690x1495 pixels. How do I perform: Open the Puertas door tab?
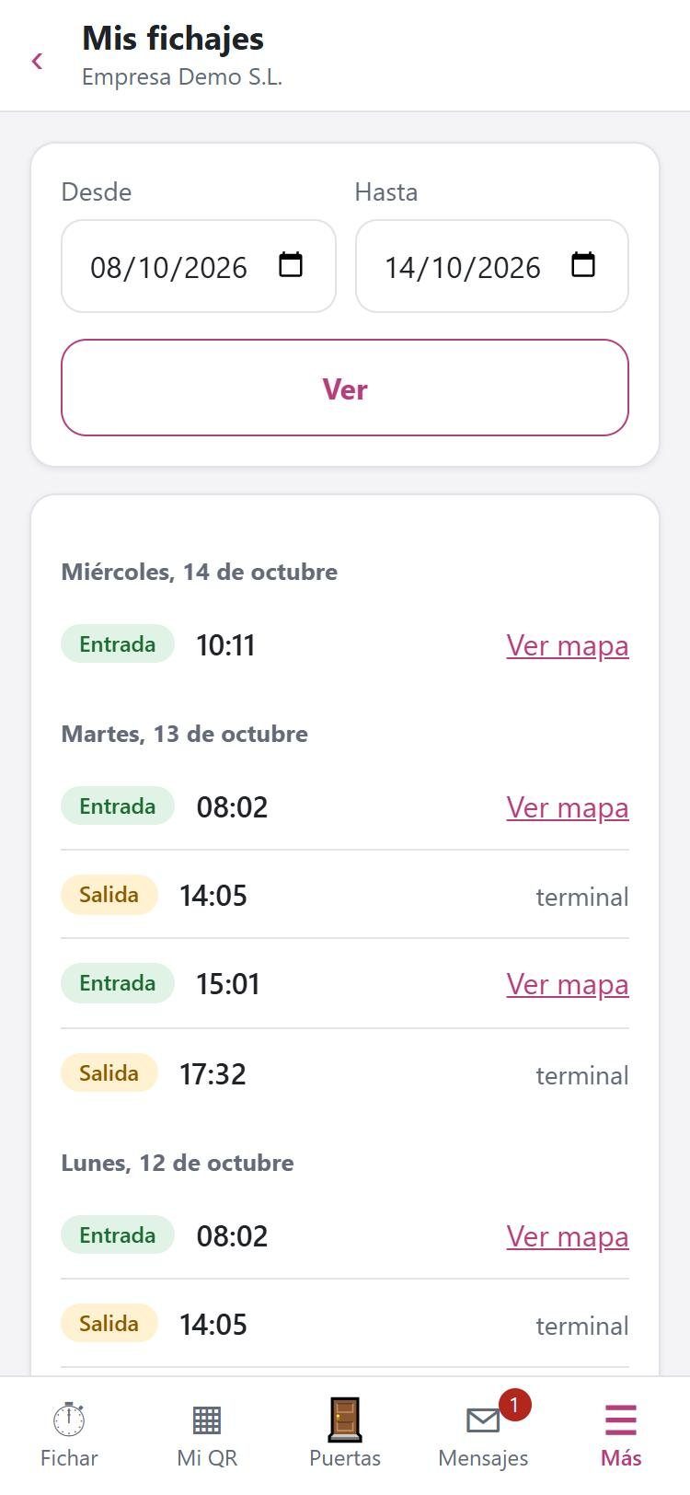coord(345,1434)
